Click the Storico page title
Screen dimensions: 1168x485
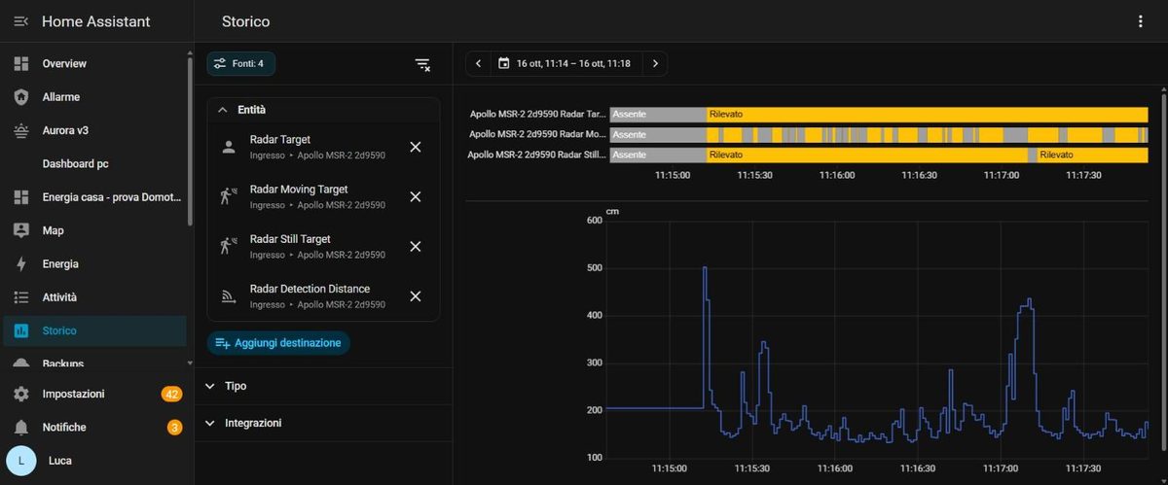pyautogui.click(x=245, y=21)
